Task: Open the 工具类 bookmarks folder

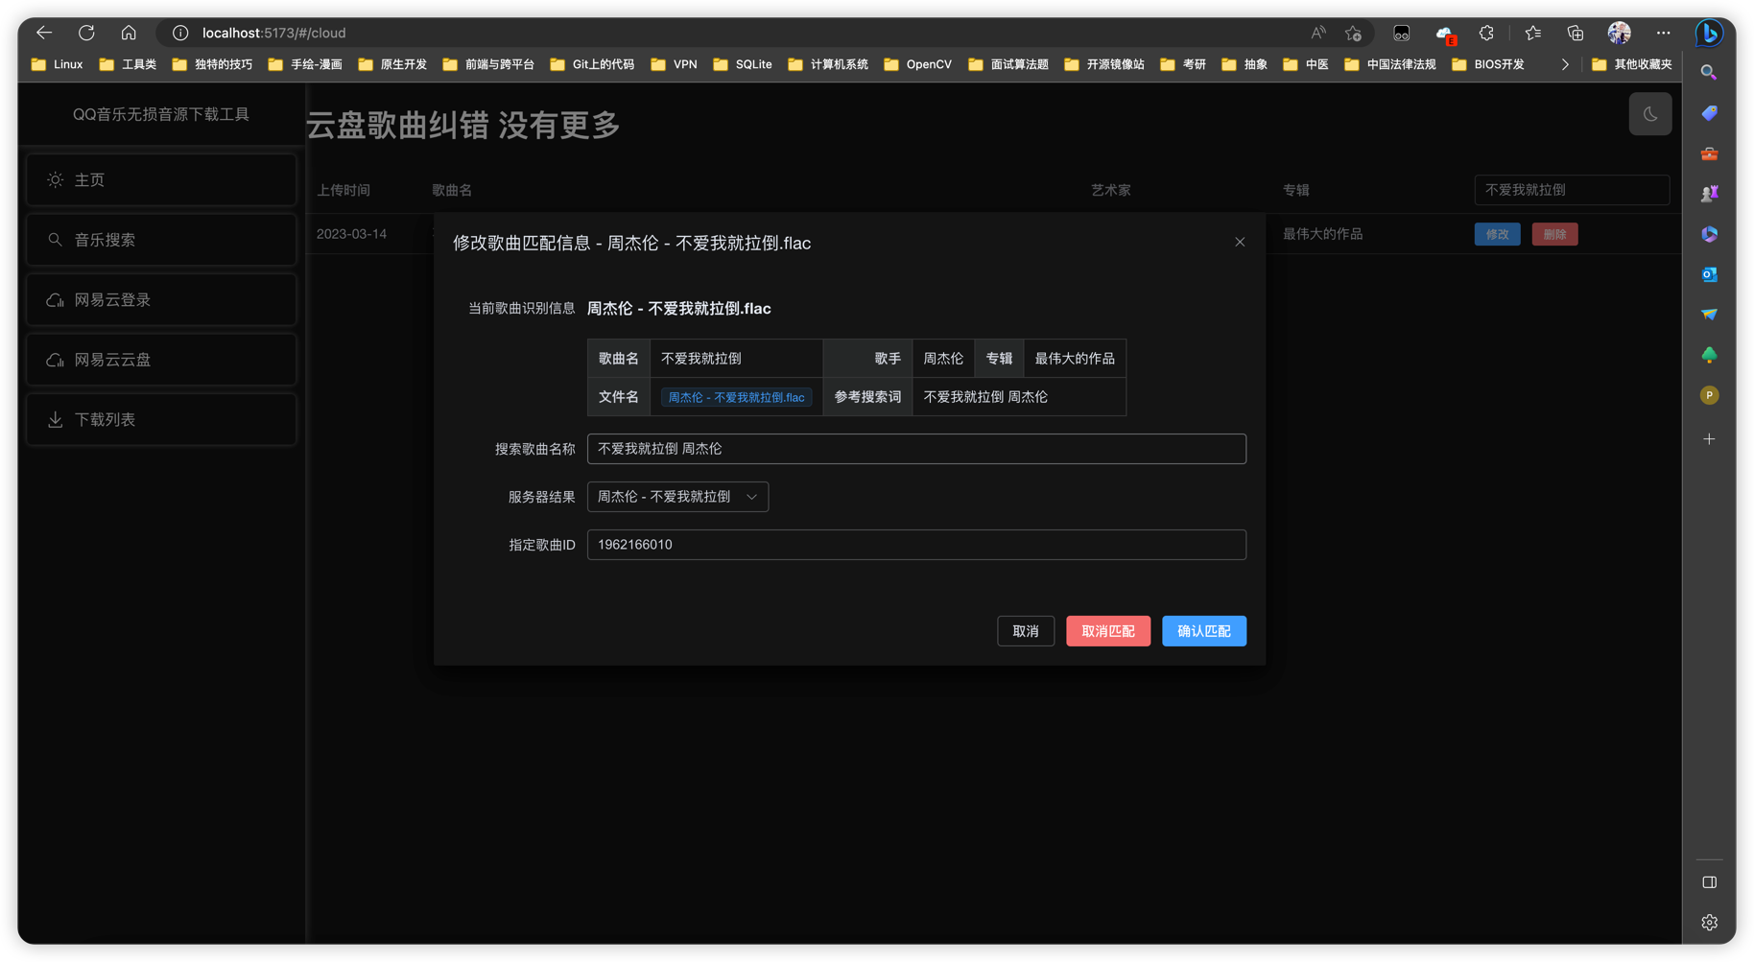Action: [x=128, y=64]
